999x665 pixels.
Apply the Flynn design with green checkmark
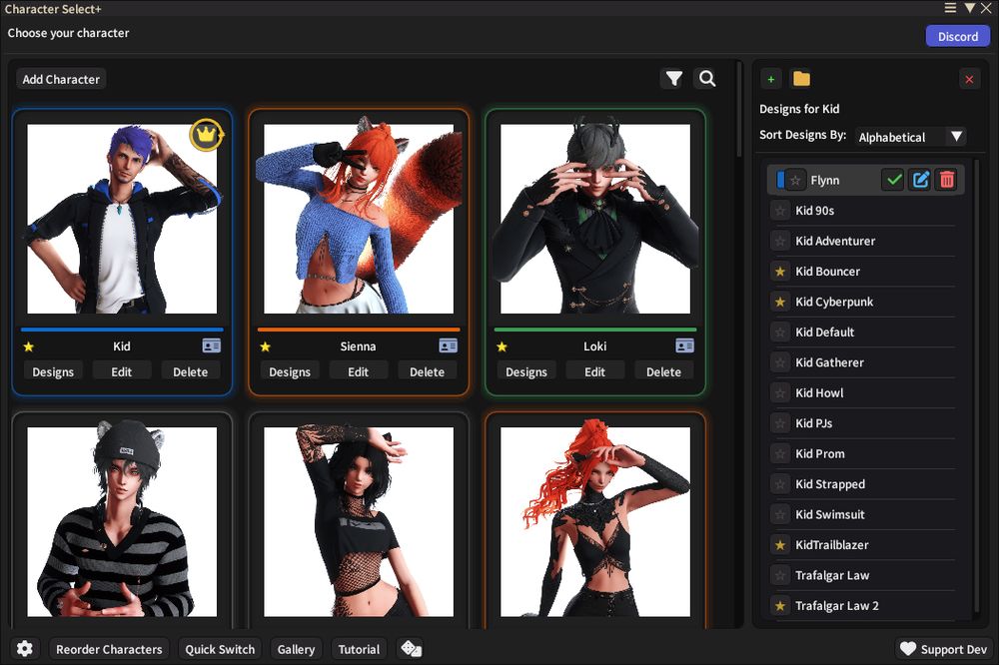pyautogui.click(x=893, y=181)
